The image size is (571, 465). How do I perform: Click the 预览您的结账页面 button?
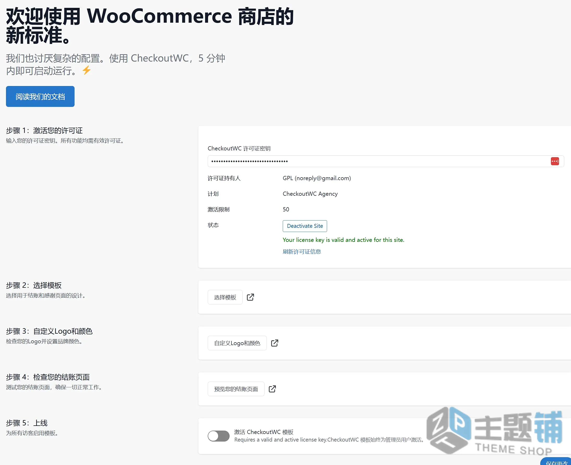point(236,389)
